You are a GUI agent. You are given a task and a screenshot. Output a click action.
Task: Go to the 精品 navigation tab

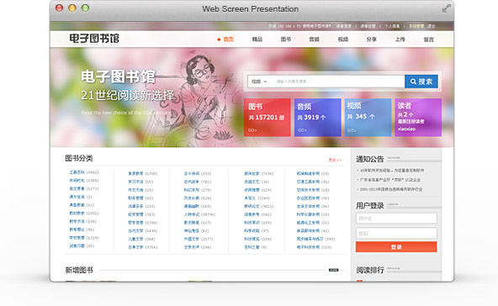click(x=257, y=40)
